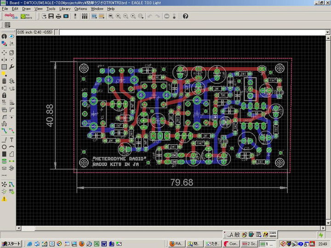Image resolution: width=331 pixels, height=248 pixels.
Task: Open the Grid settings button
Action: pyautogui.click(x=7, y=25)
